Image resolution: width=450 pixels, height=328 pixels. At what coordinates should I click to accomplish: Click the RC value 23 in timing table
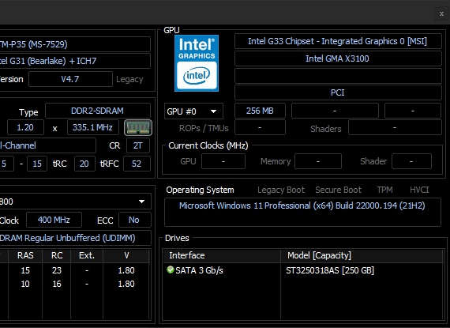(x=57, y=270)
